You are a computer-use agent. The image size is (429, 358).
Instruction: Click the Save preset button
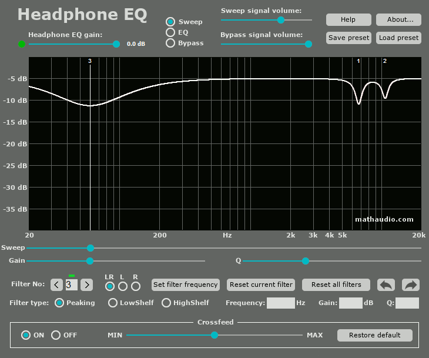click(x=348, y=38)
